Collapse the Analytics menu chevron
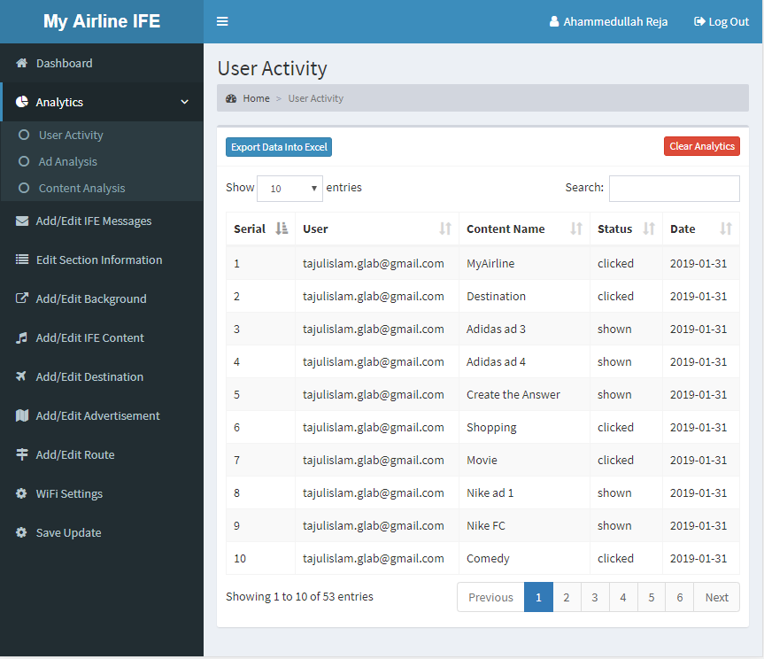 coord(184,102)
